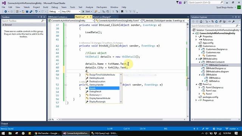Open the Output panel tab
Screen dimensions: 242x136
click(x=5, y=124)
